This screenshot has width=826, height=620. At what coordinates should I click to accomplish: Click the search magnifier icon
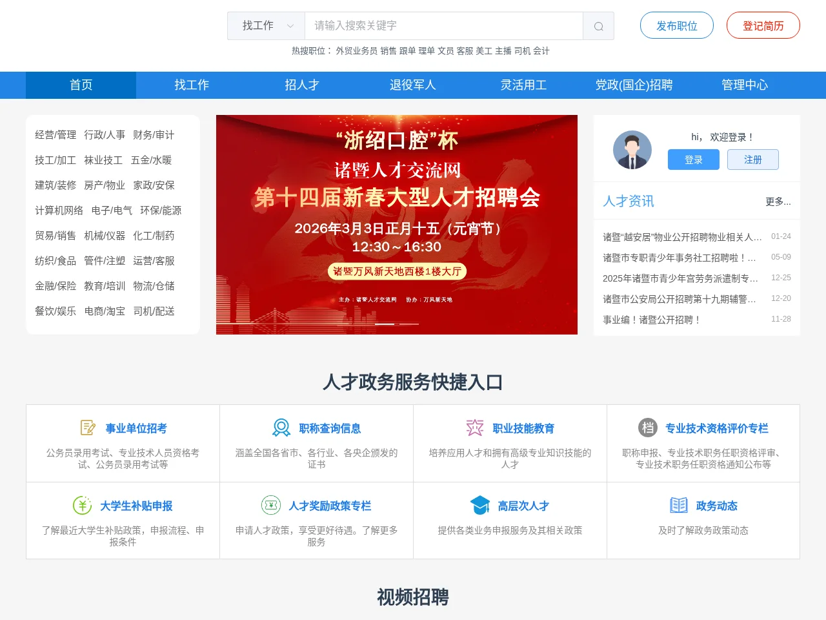pos(598,26)
